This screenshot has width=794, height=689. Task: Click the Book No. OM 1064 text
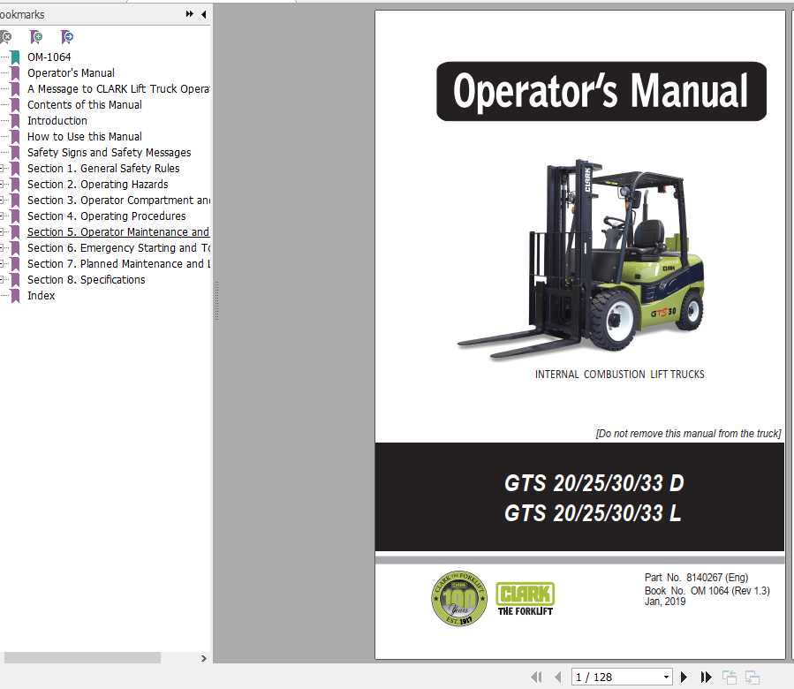click(x=707, y=591)
